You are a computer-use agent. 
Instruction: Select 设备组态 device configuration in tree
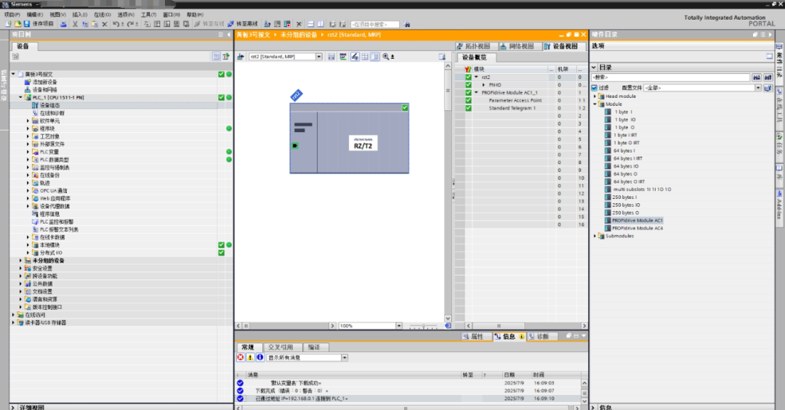[49, 105]
